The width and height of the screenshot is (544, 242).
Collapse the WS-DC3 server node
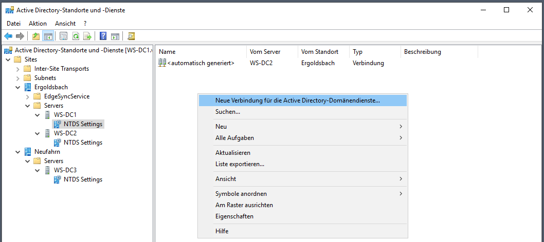click(38, 170)
